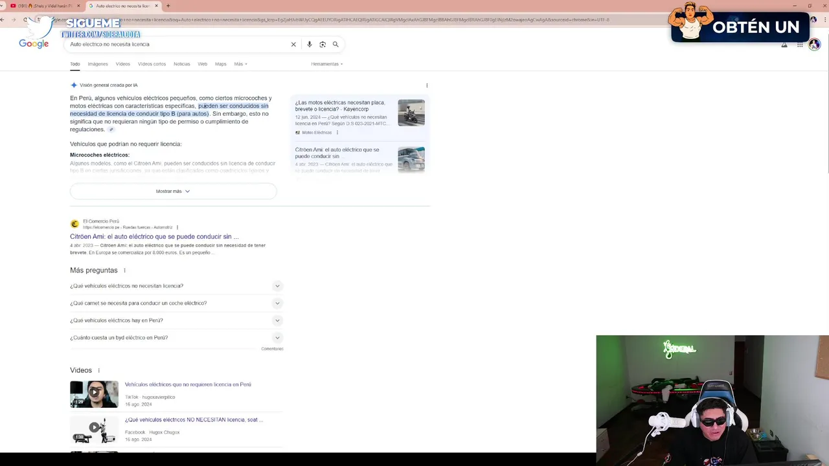Open 'Vehículos eléctricos que no requieren licencia' video
This screenshot has width=829, height=466.
point(188,384)
